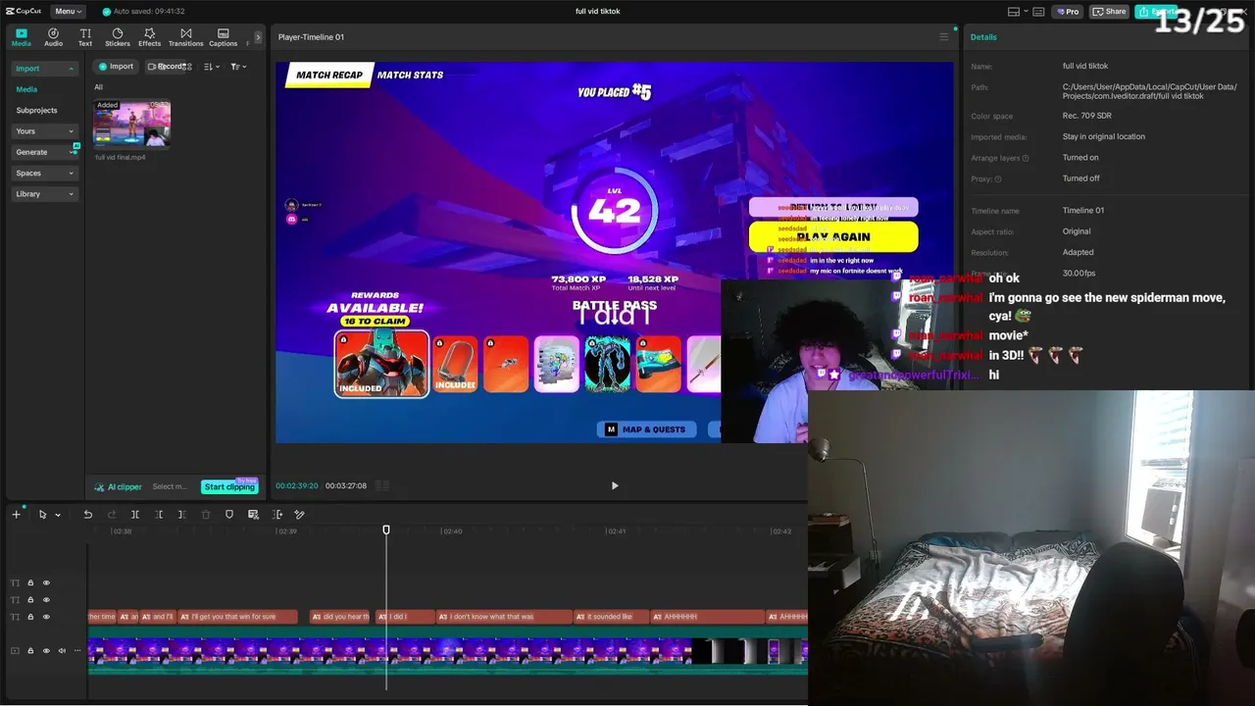
Task: Show more tabs with the right arrow
Action: [x=258, y=37]
